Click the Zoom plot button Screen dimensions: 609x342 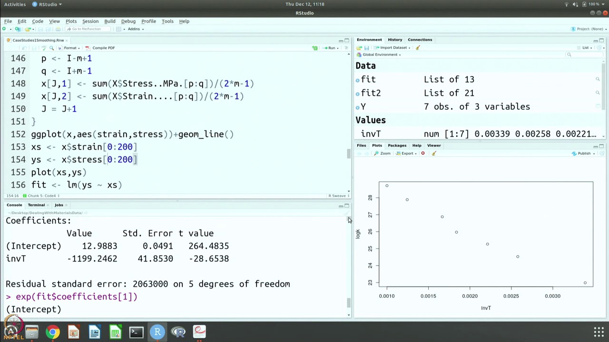click(382, 153)
